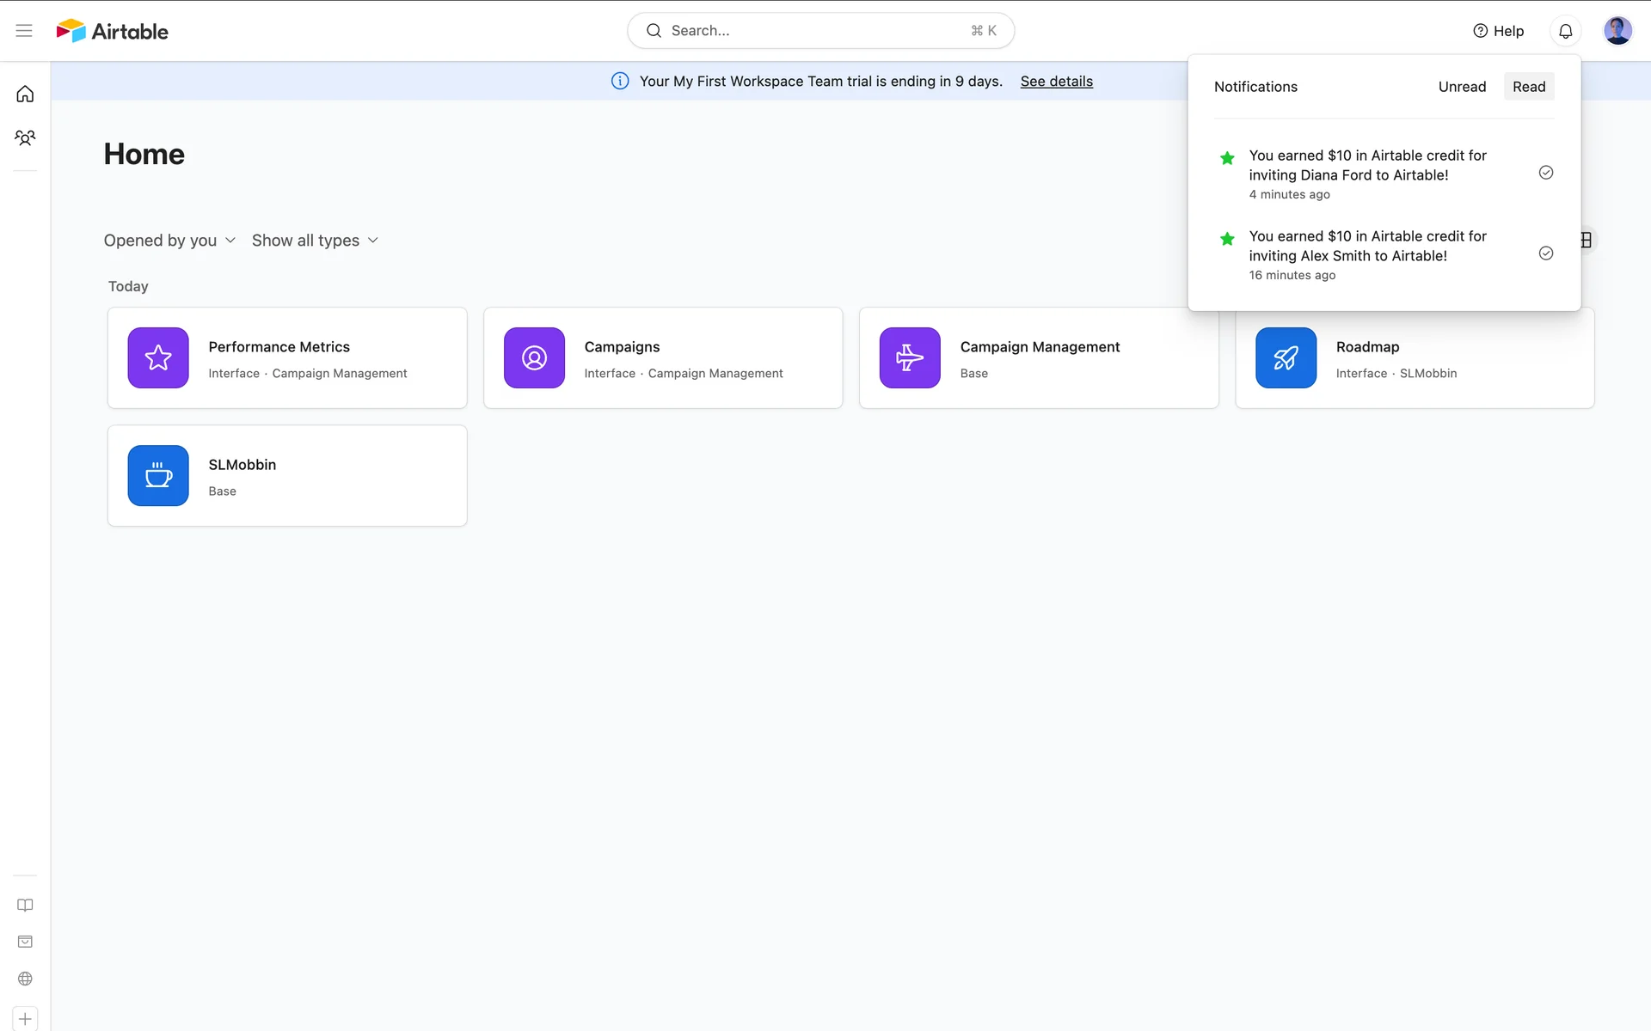1651x1031 pixels.
Task: Switch to the Read notifications tab
Action: tap(1528, 87)
